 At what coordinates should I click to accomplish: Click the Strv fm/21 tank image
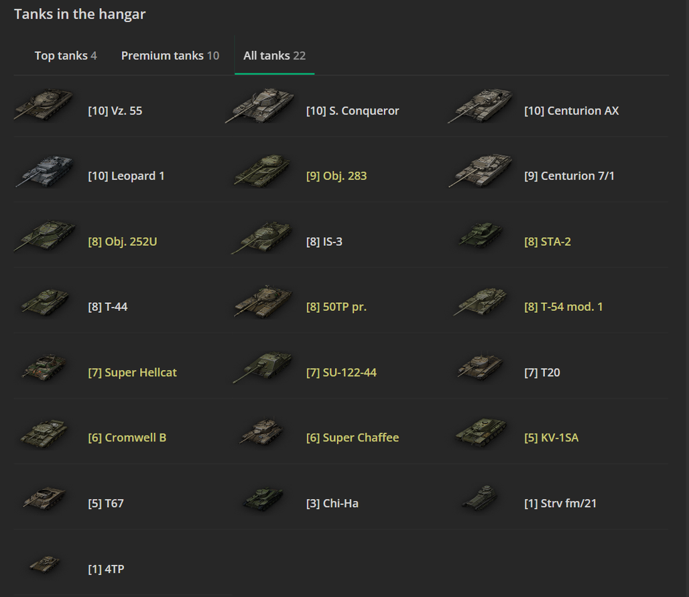tap(480, 498)
